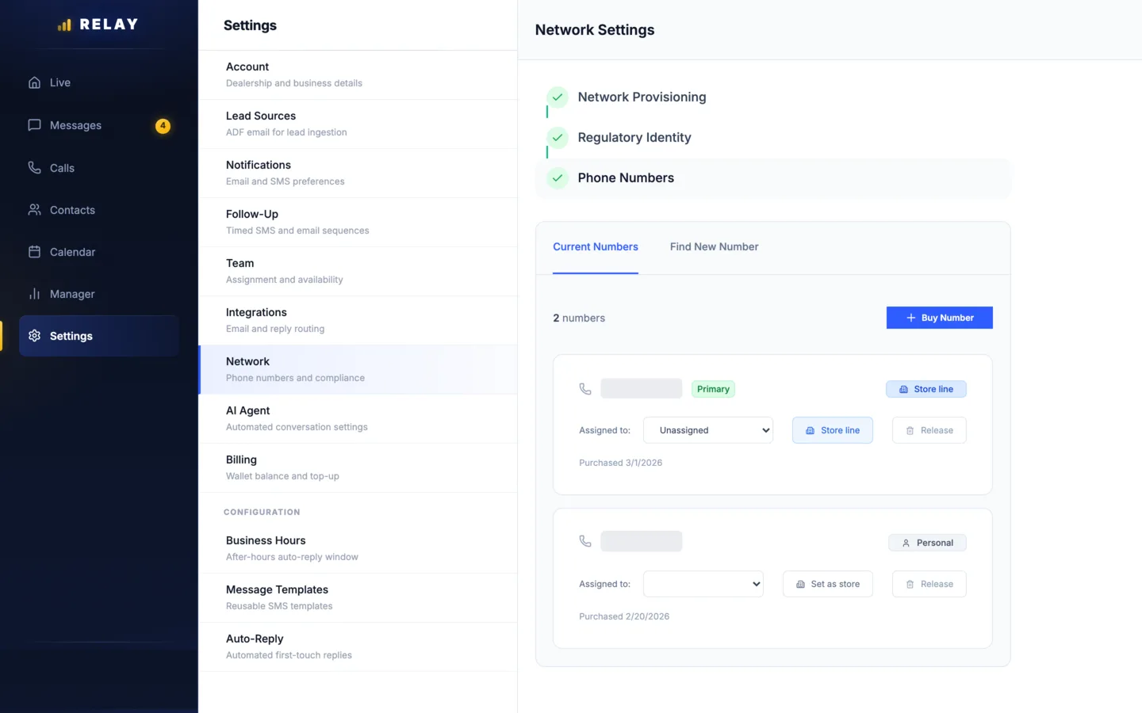The image size is (1142, 713).
Task: Release the number purchased 3/1/2026
Action: pos(929,430)
